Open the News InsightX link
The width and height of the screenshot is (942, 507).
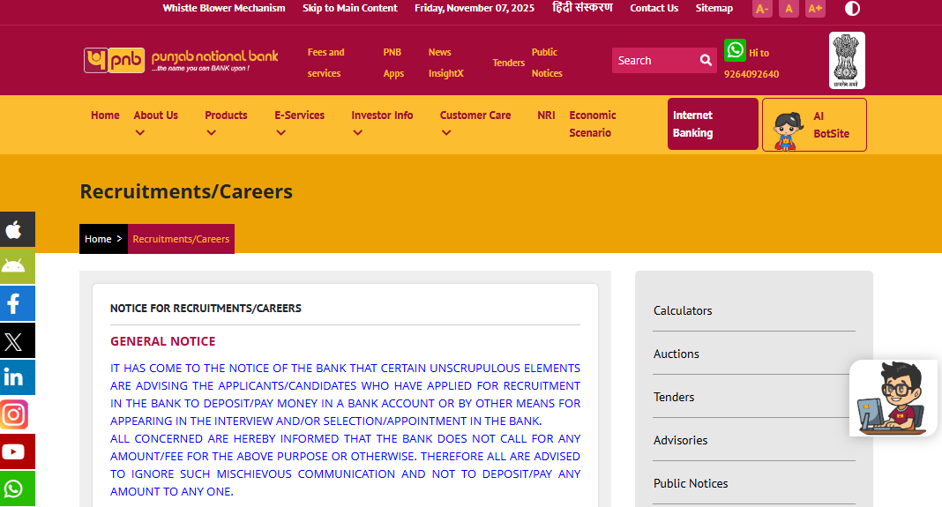pos(445,63)
